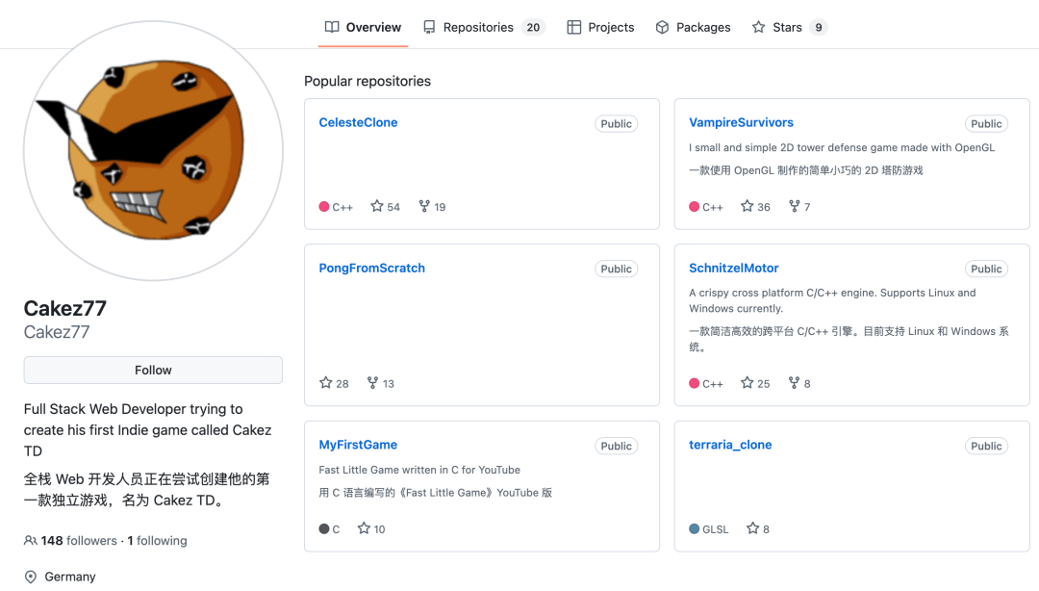This screenshot has width=1039, height=591.
Task: Click the fork icon on PongFromScratch card
Action: tap(372, 383)
